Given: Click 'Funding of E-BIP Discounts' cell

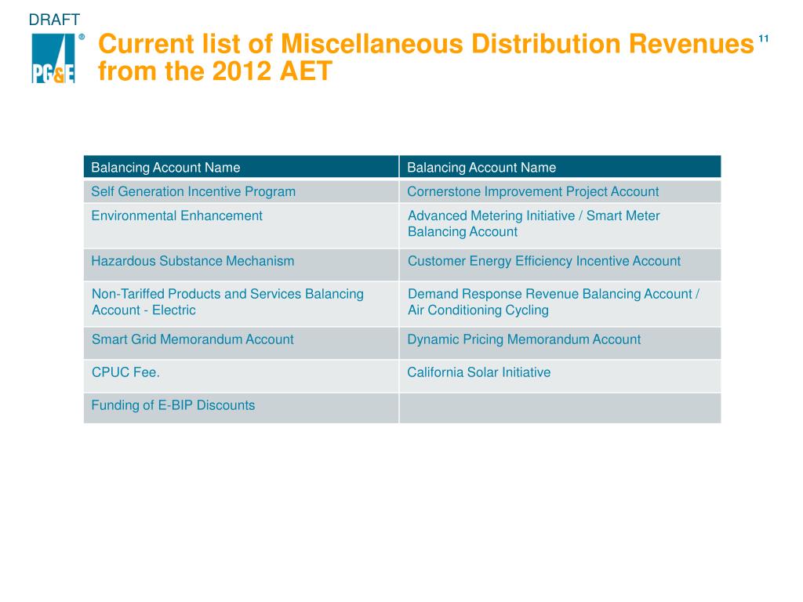Looking at the screenshot, I should point(242,408).
